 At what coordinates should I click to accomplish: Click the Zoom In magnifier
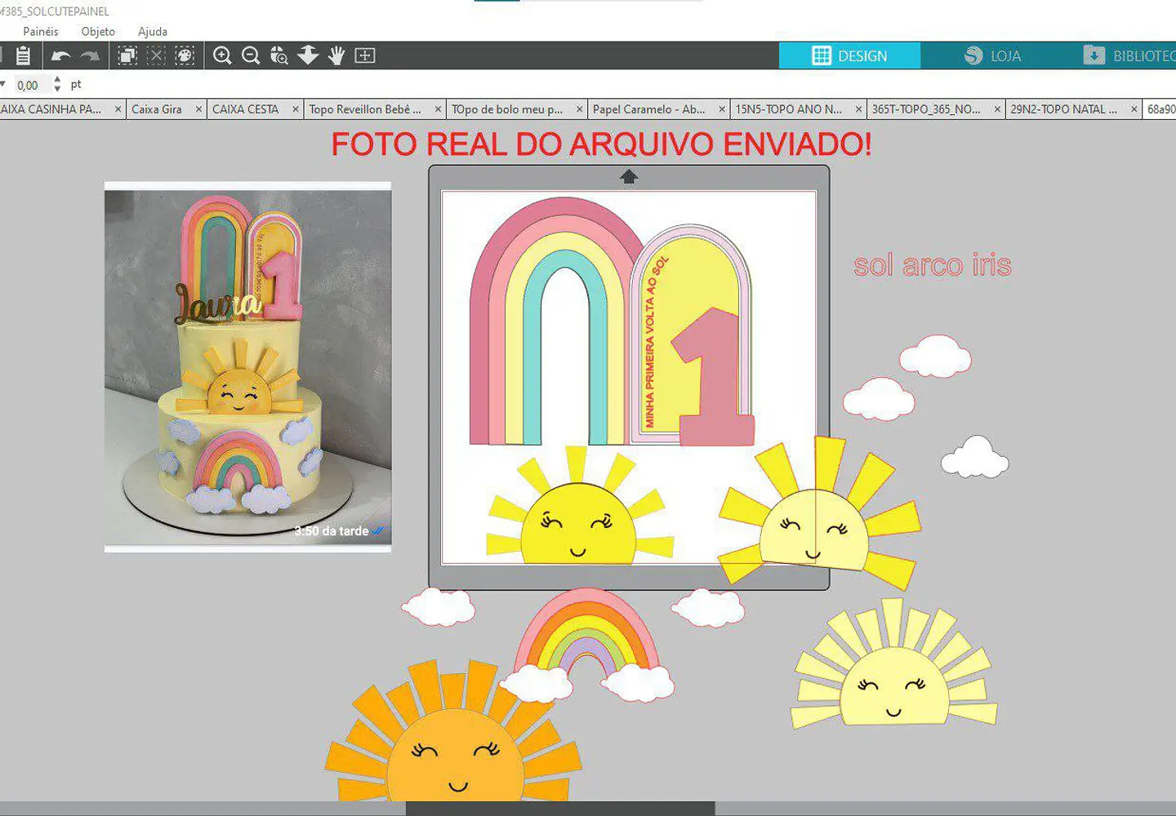pyautogui.click(x=222, y=55)
